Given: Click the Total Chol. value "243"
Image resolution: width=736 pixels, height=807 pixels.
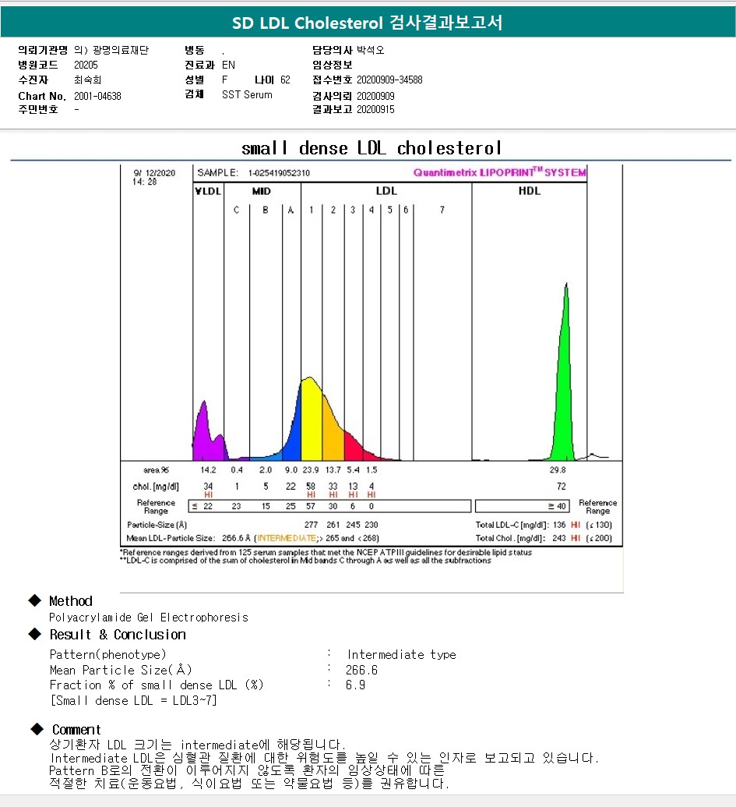Looking at the screenshot, I should coord(559,538).
